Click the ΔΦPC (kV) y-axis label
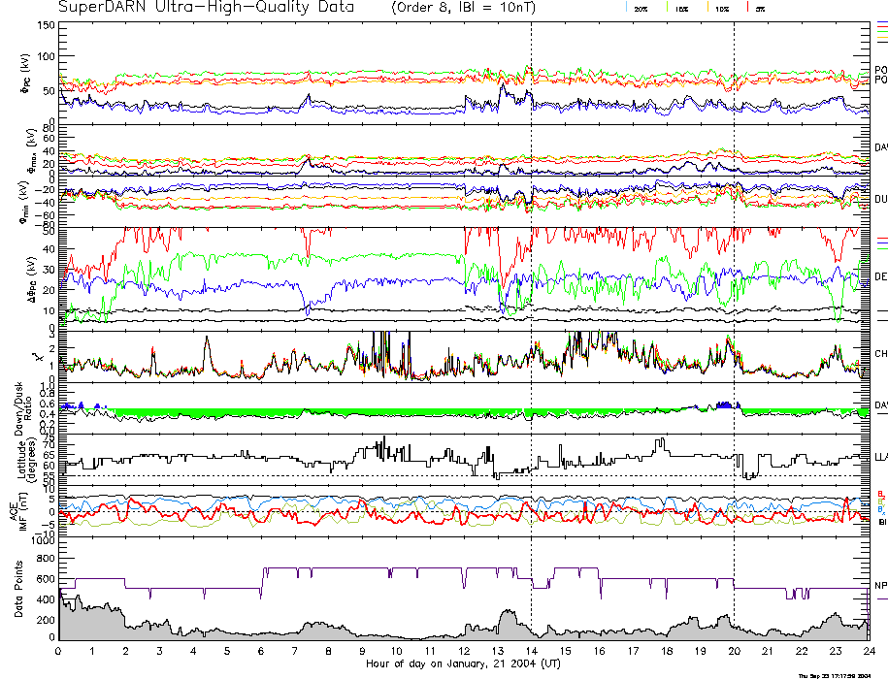Image resolution: width=888 pixels, height=679 pixels. (32, 279)
